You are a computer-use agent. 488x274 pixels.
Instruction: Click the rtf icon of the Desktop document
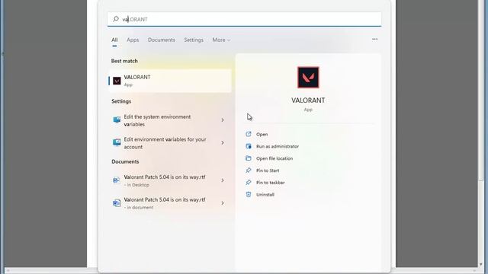[x=117, y=180]
